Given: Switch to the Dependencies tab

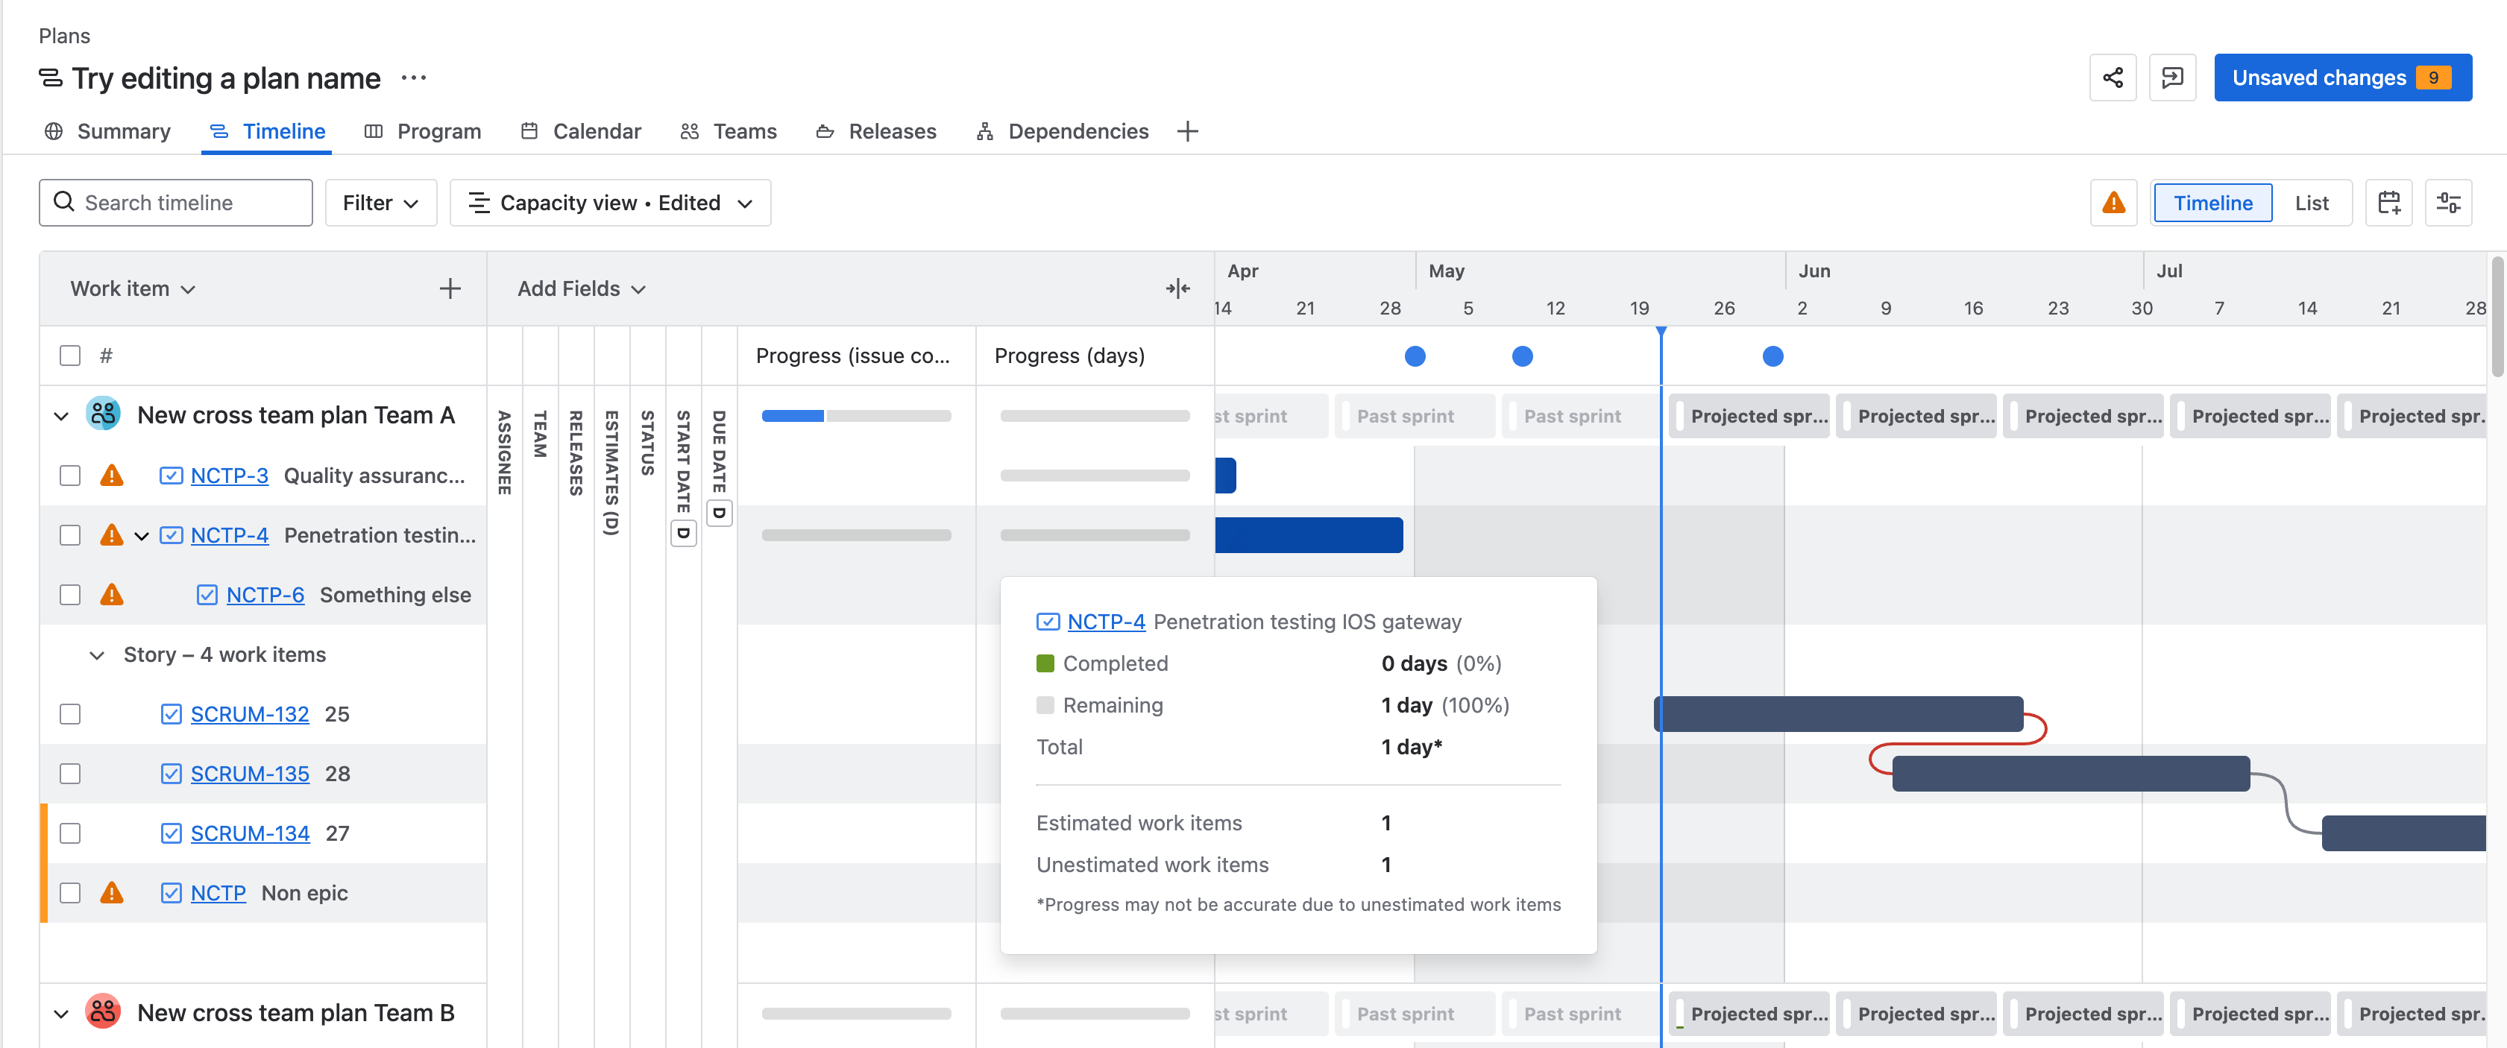Looking at the screenshot, I should 1063,131.
